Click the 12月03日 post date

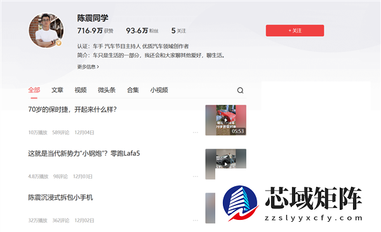coord(83,176)
